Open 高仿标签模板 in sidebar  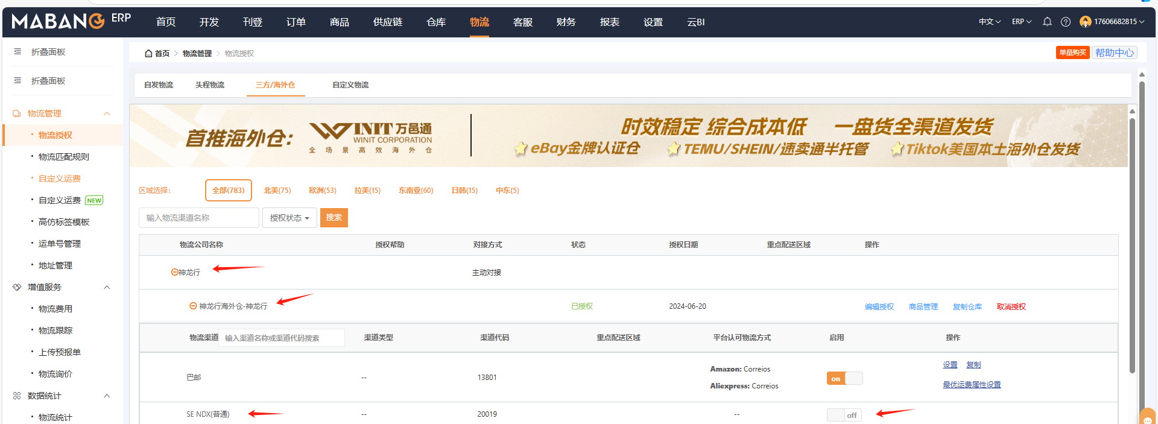point(64,222)
